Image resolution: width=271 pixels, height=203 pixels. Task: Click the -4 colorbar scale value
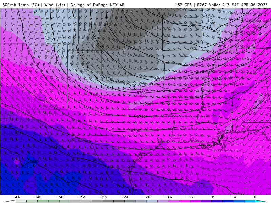pyautogui.click(x=233, y=197)
